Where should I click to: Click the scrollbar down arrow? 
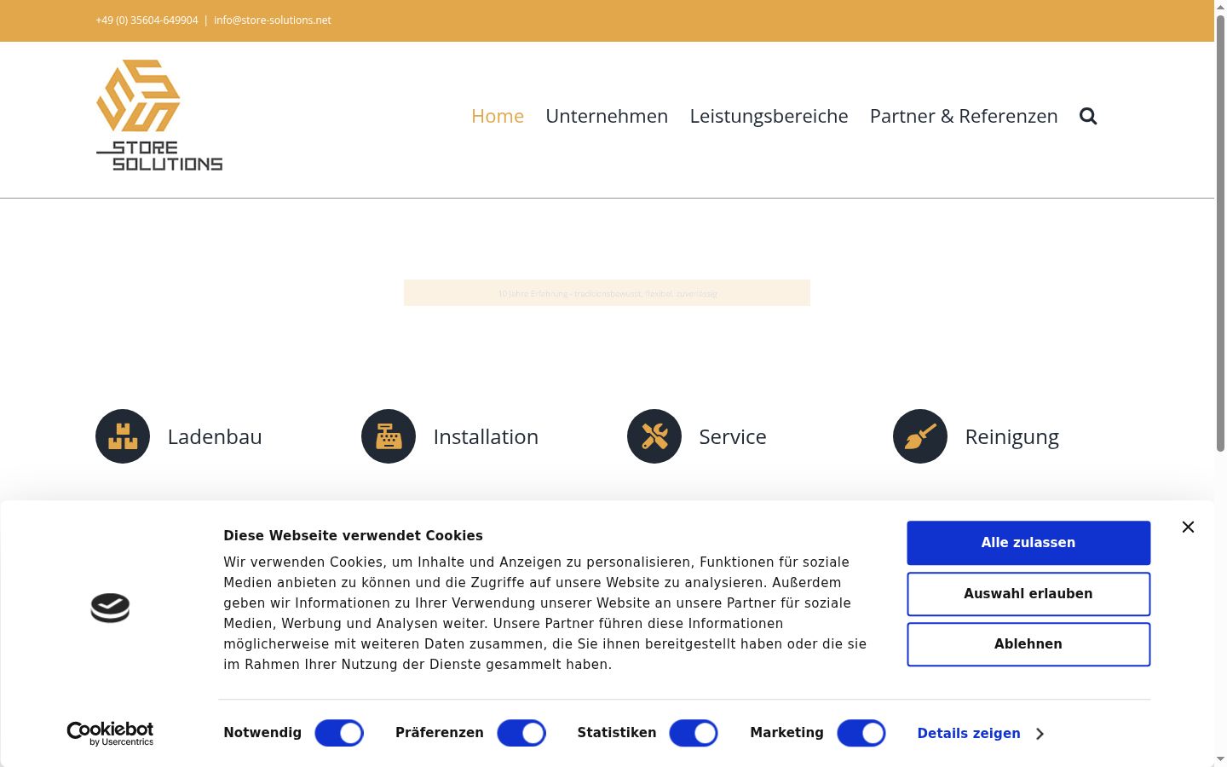1220,759
